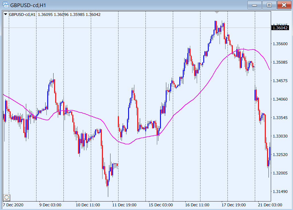Image resolution: width=293 pixels, height=210 pixels.
Task: Expand the one-click trading arrow beside GBPUSD-cd,H1
Action: [6, 14]
